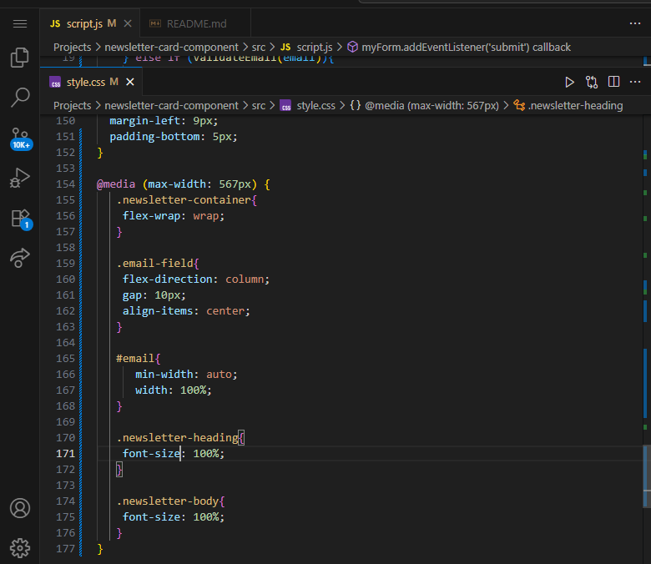Open the hamburger application menu
The image size is (651, 564).
[20, 23]
